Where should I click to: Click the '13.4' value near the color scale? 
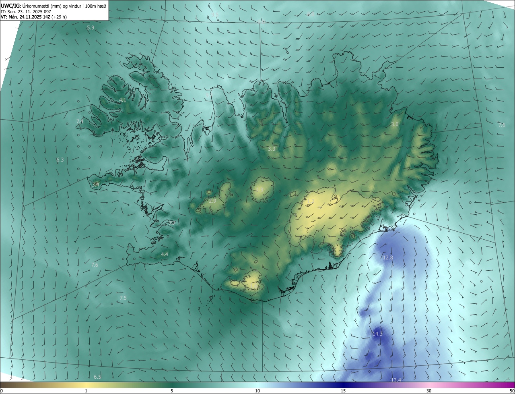[x=396, y=380]
